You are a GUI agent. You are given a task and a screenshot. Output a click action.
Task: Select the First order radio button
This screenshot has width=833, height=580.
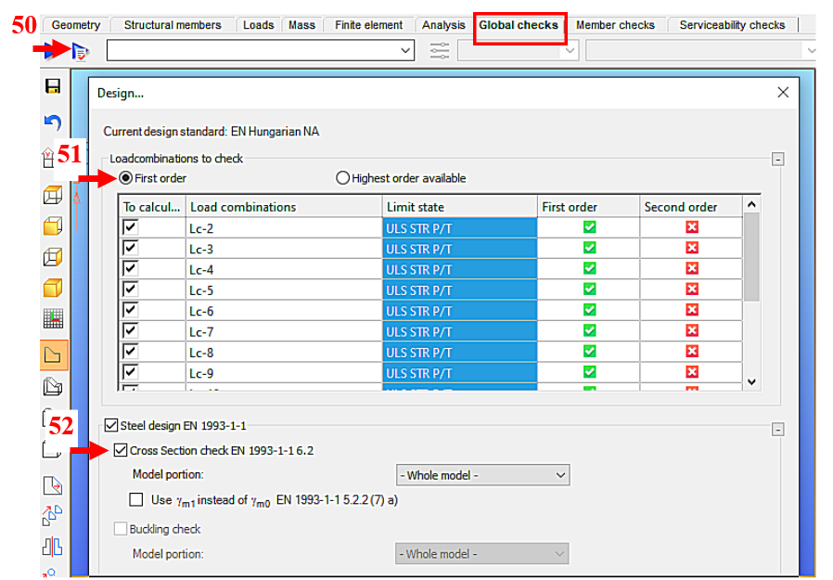(125, 178)
